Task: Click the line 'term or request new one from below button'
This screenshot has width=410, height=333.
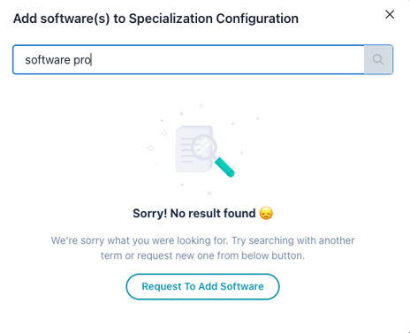Action: [x=202, y=255]
